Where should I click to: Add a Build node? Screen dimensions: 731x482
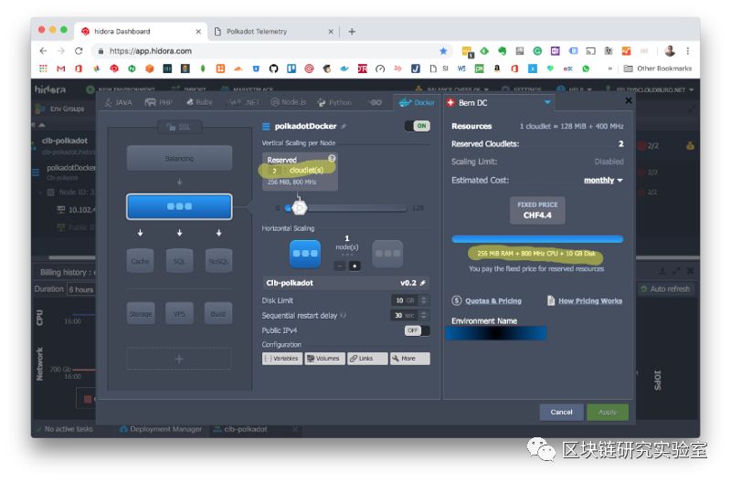[x=218, y=313]
